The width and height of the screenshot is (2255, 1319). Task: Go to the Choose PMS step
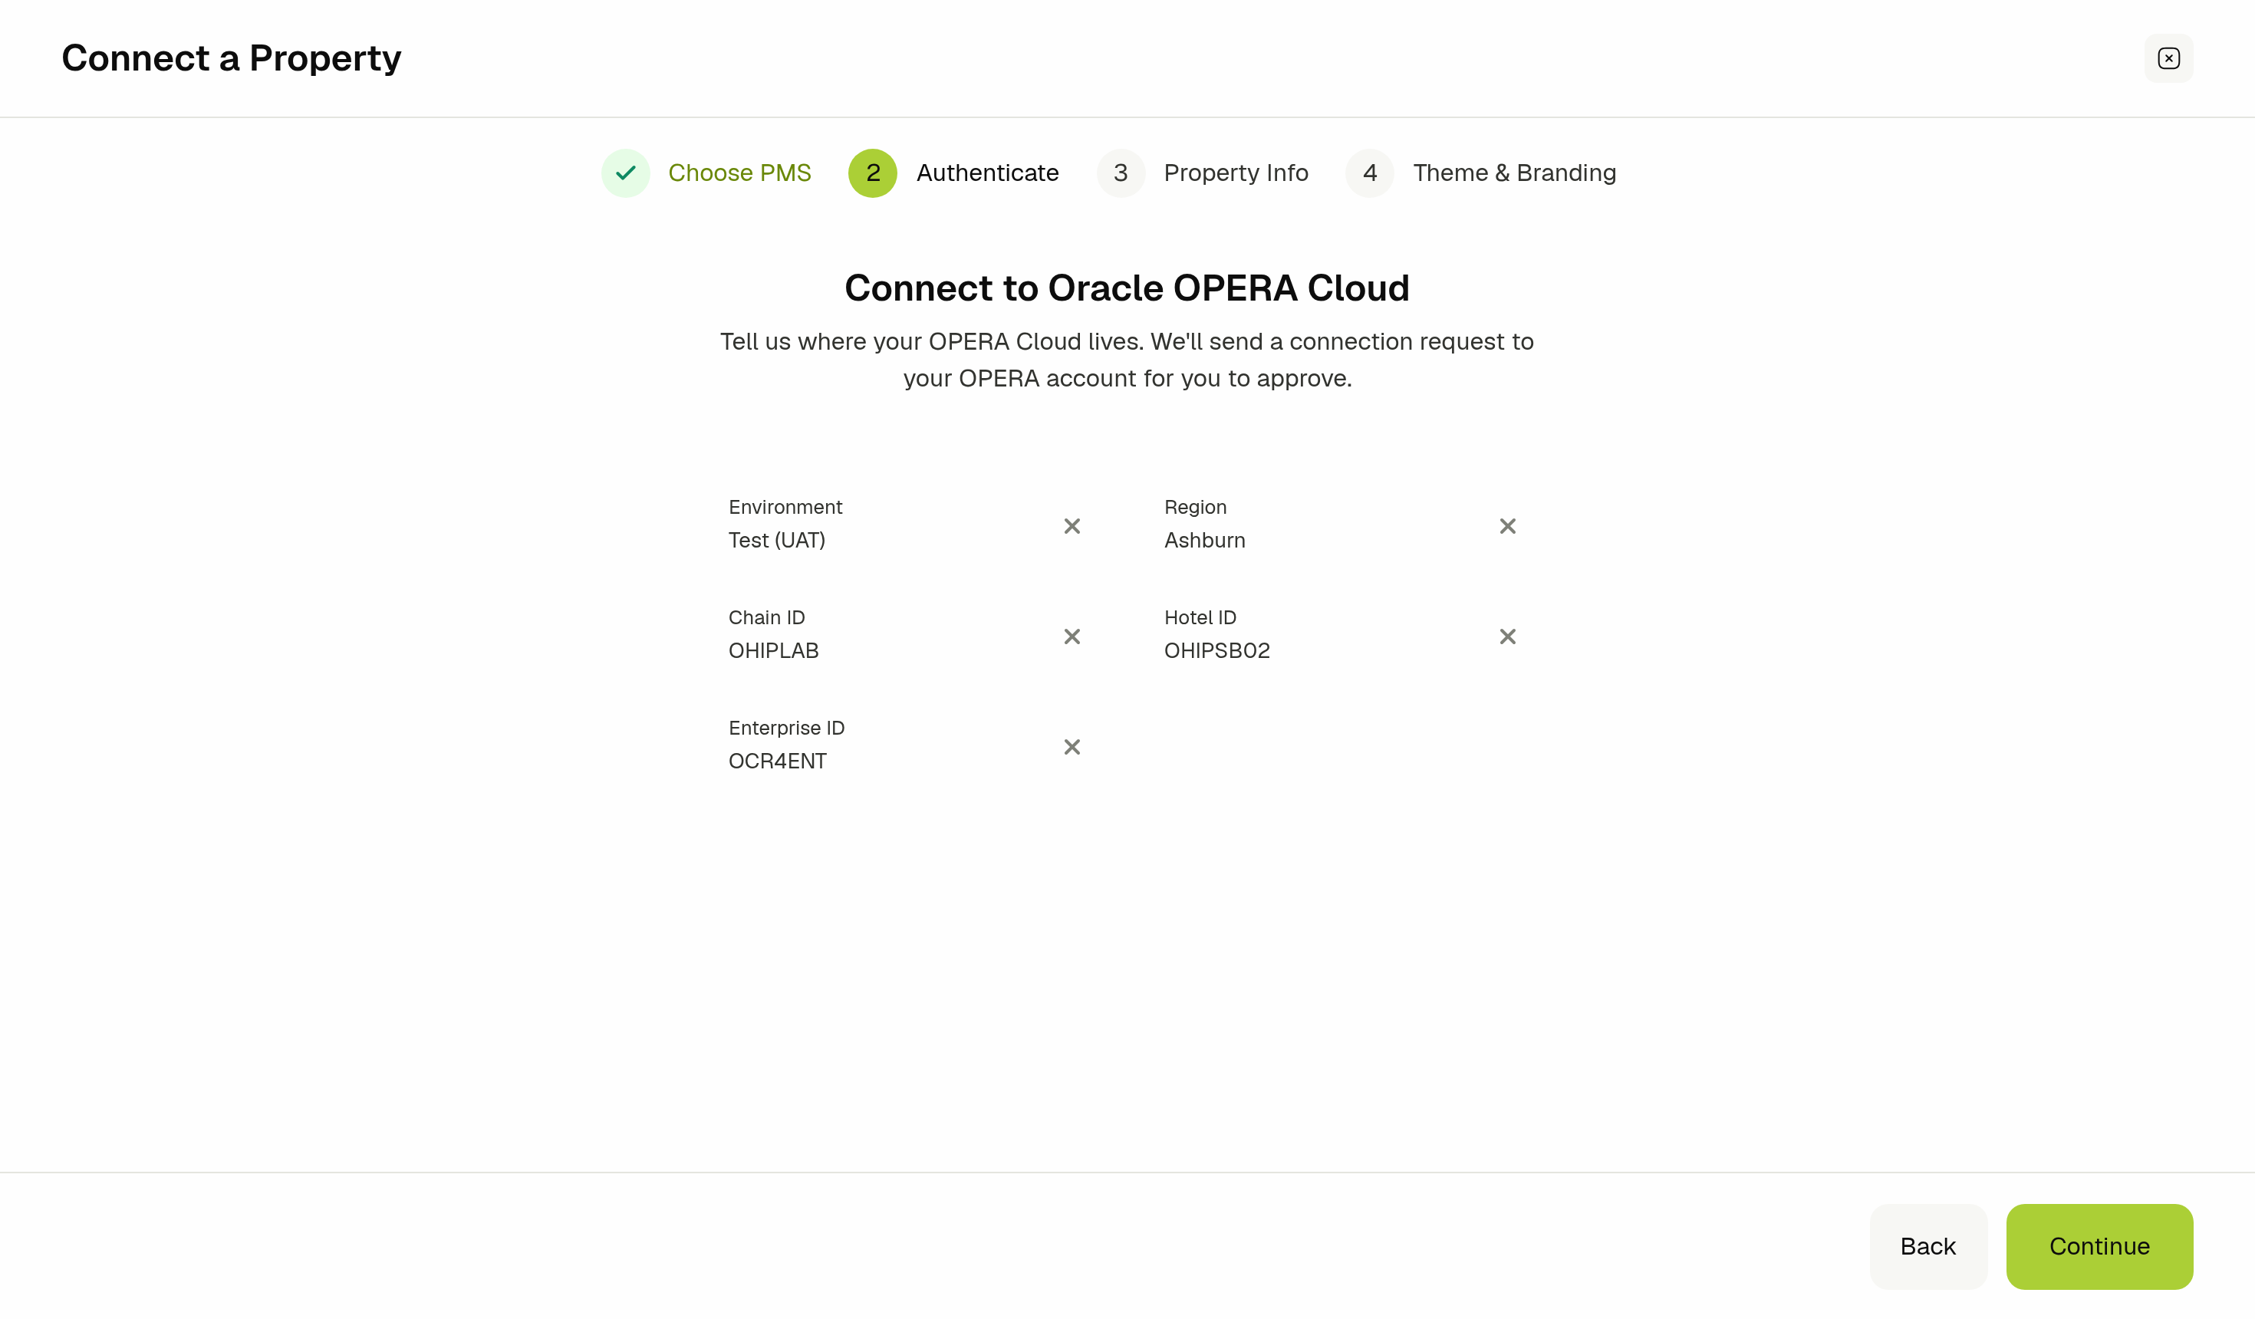tap(739, 173)
